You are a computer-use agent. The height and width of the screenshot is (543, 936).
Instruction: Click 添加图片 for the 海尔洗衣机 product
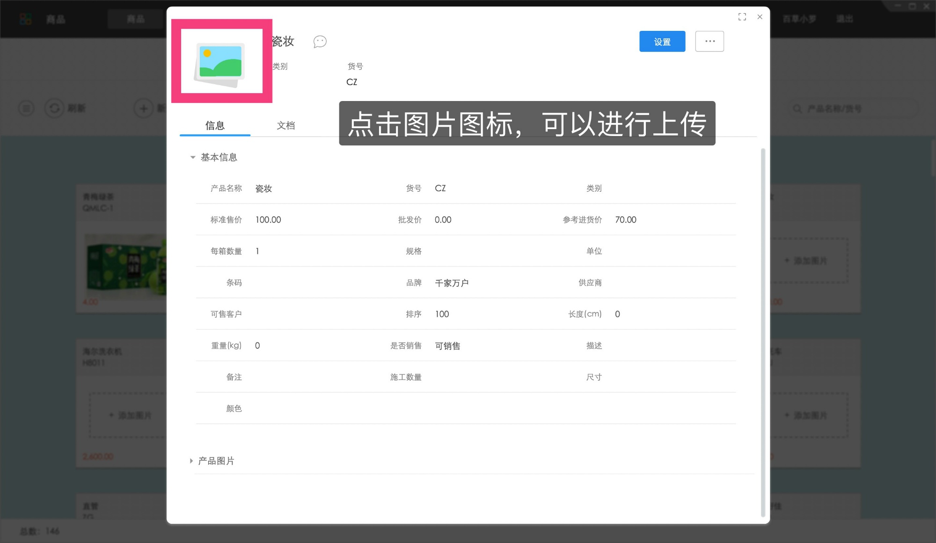pos(131,415)
